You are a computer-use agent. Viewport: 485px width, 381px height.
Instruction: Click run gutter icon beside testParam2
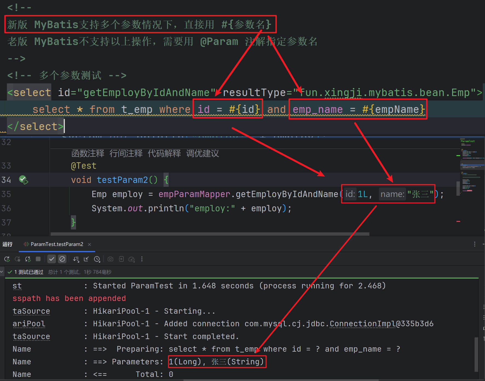point(24,180)
